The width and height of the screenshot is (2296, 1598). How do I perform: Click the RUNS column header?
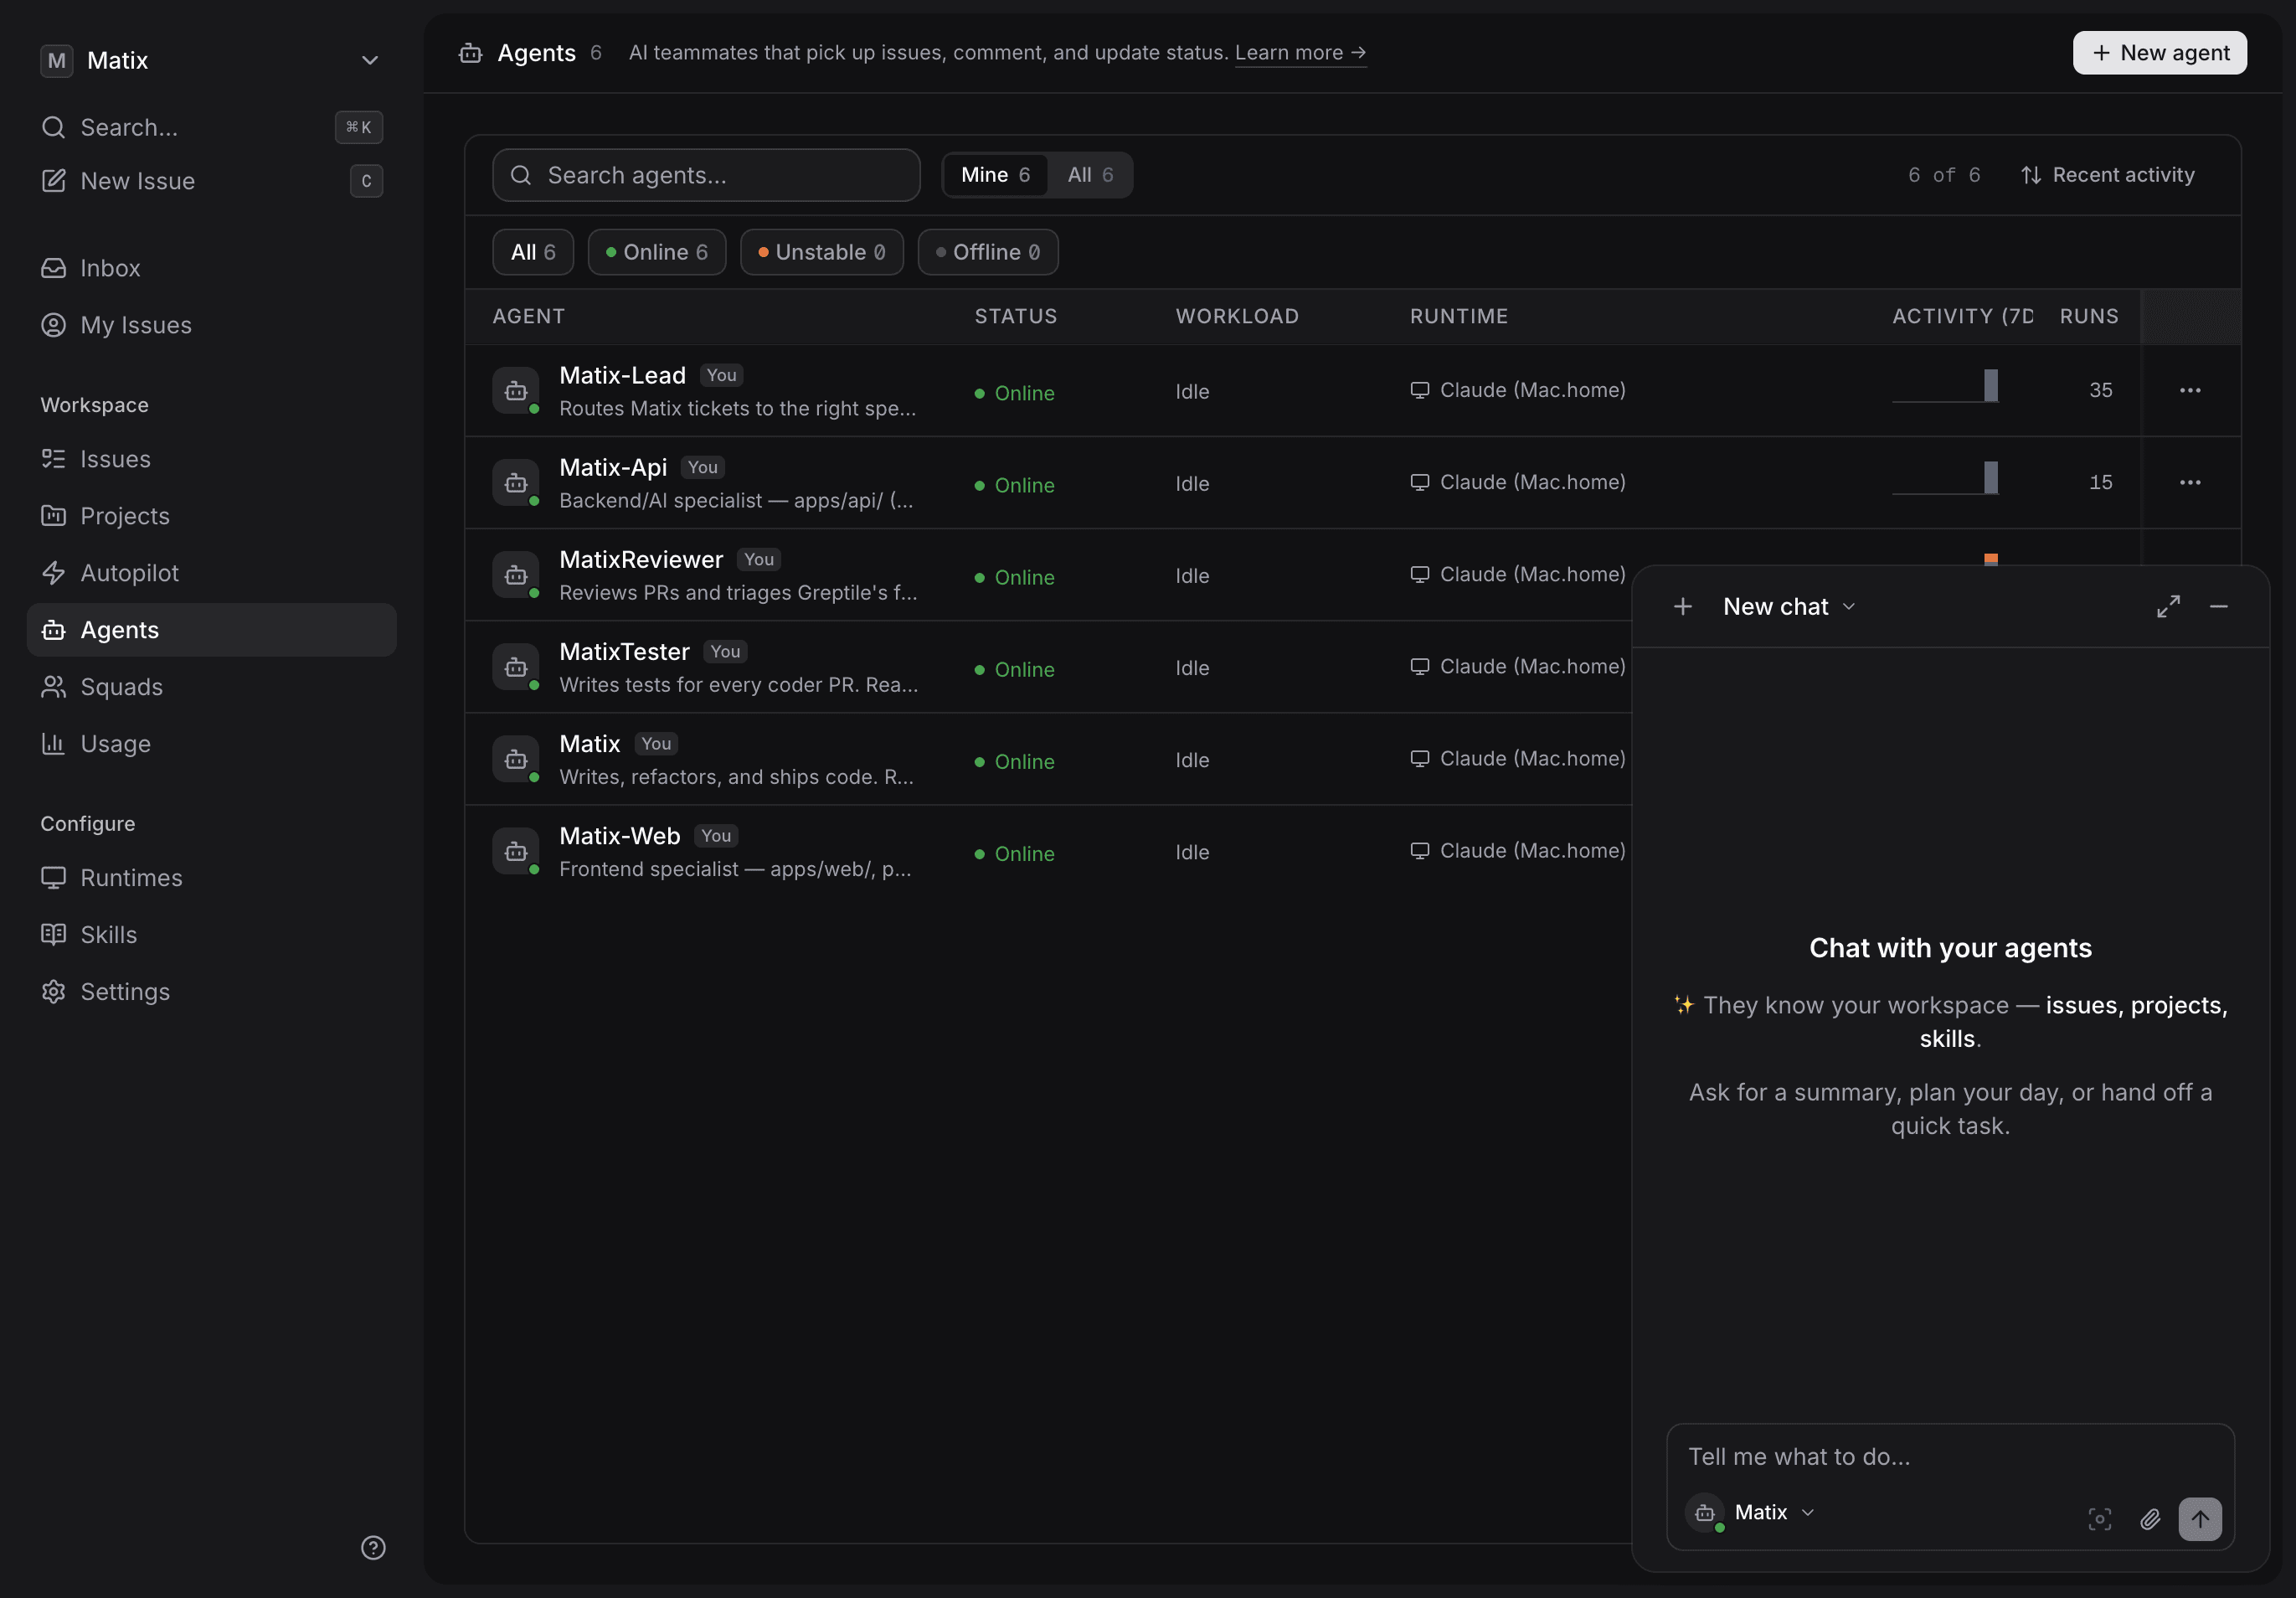[2089, 316]
